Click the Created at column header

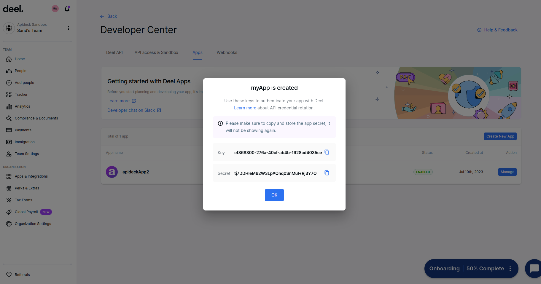point(474,153)
